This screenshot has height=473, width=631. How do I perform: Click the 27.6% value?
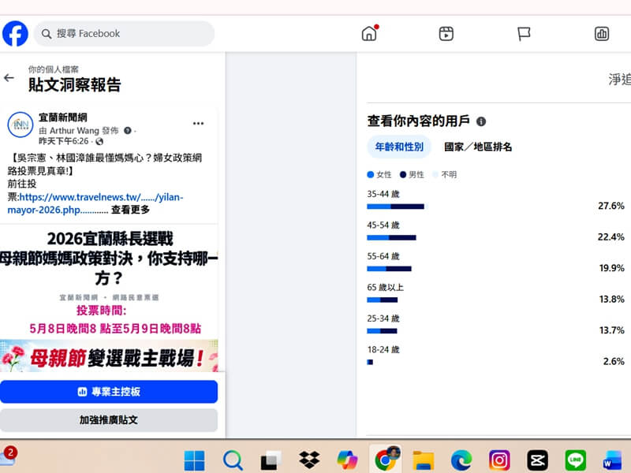coord(610,206)
